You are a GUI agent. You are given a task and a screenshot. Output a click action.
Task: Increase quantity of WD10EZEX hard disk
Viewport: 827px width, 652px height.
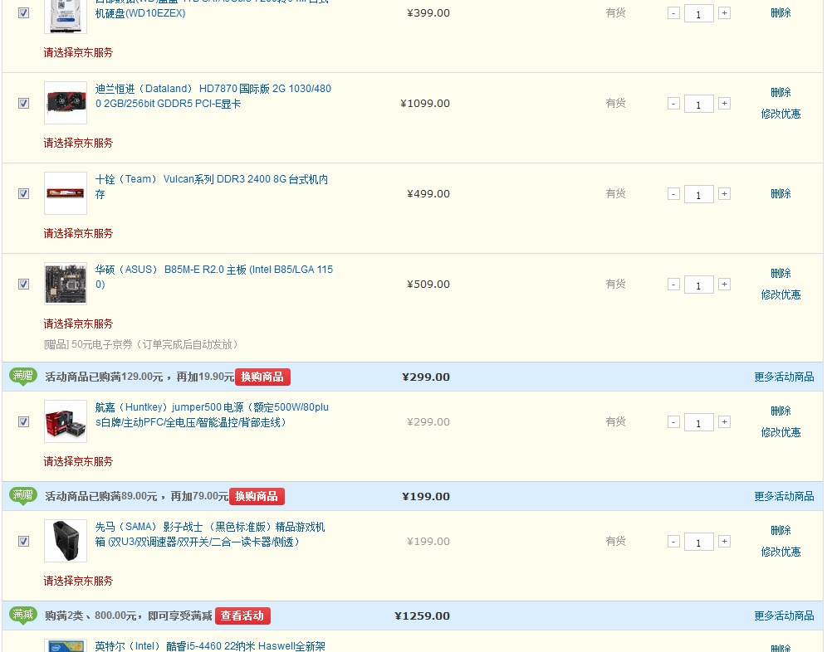[725, 13]
